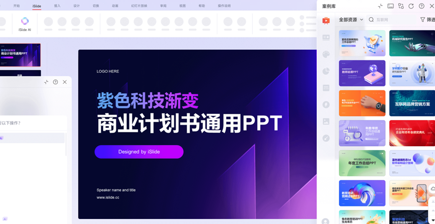Switch to the 开始 ribbon tab
Image resolution: width=435 pixels, height=224 pixels.
(x=17, y=6)
